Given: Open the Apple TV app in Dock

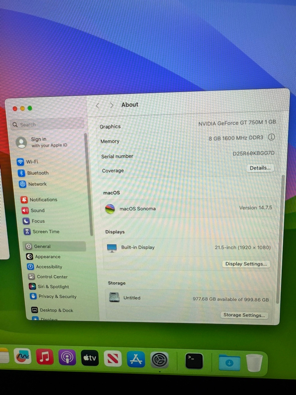Looking at the screenshot, I should (90, 358).
